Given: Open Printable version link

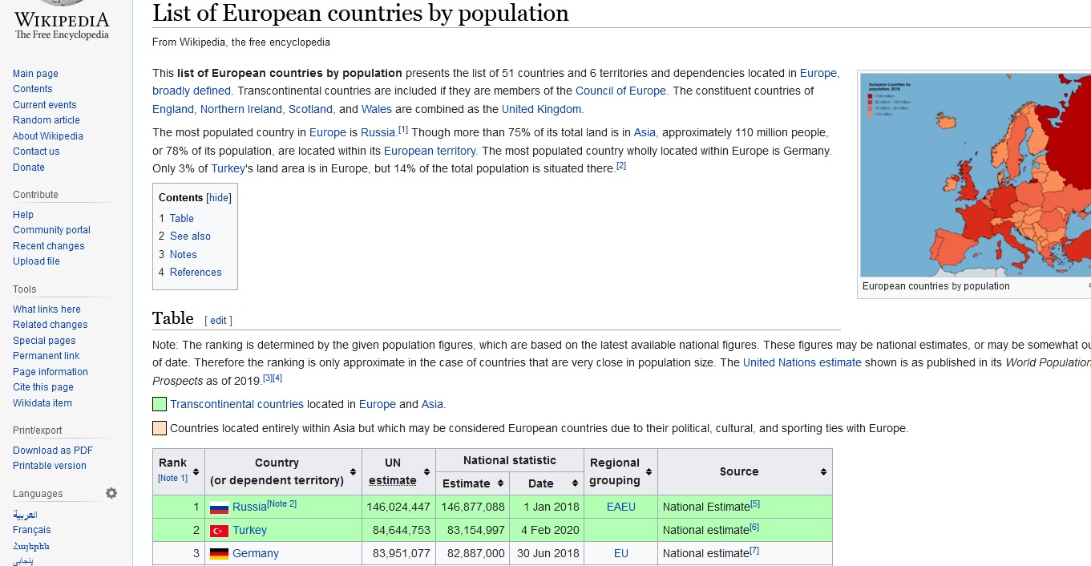Looking at the screenshot, I should pos(50,466).
